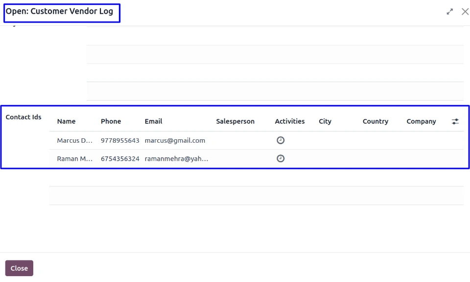
Task: Click the full-screen expand arrows icon
Action: 449,12
